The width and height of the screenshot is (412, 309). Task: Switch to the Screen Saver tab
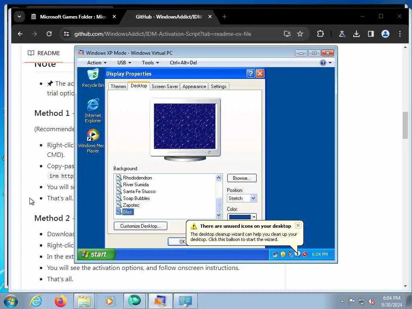pyautogui.click(x=165, y=87)
